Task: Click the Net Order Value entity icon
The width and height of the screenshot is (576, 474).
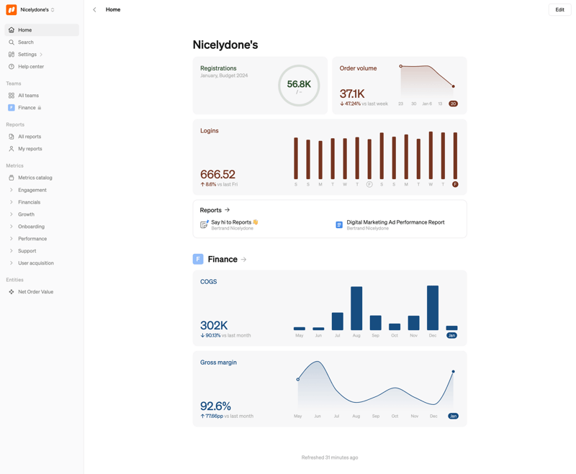Action: tap(10, 291)
